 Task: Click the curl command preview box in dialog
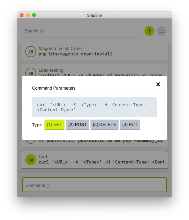(94, 107)
